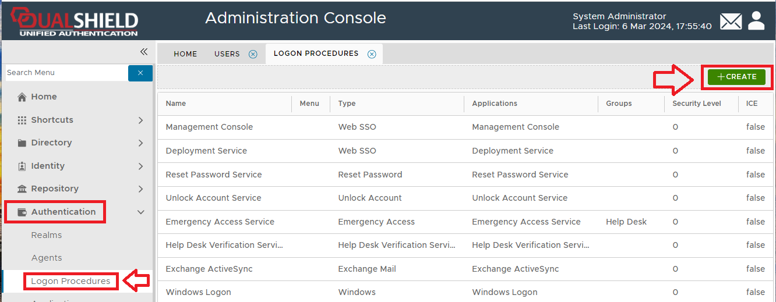
Task: Close the Logon Procedures tab
Action: click(372, 54)
